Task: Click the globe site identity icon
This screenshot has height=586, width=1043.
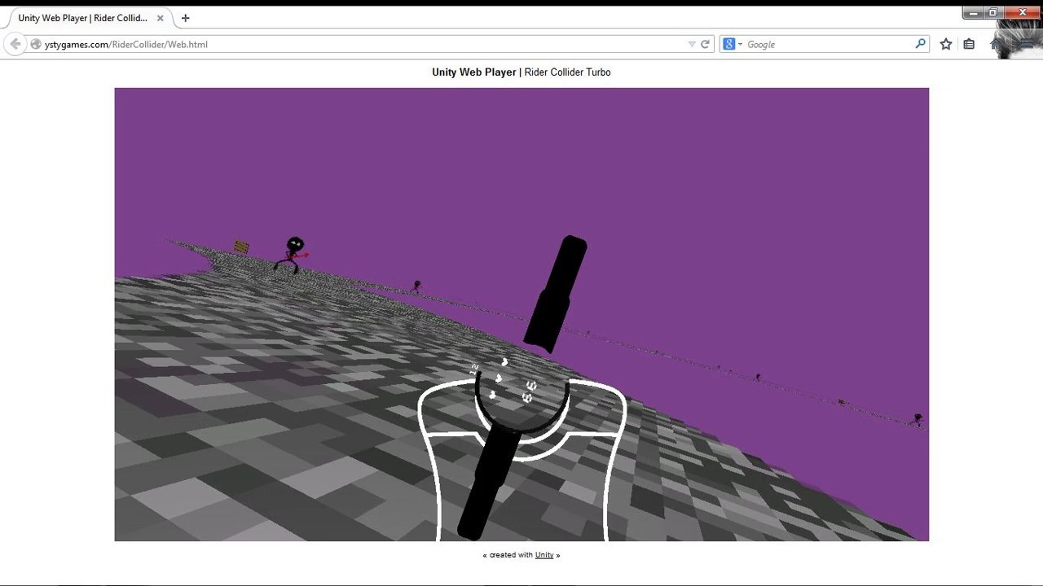Action: pos(36,44)
